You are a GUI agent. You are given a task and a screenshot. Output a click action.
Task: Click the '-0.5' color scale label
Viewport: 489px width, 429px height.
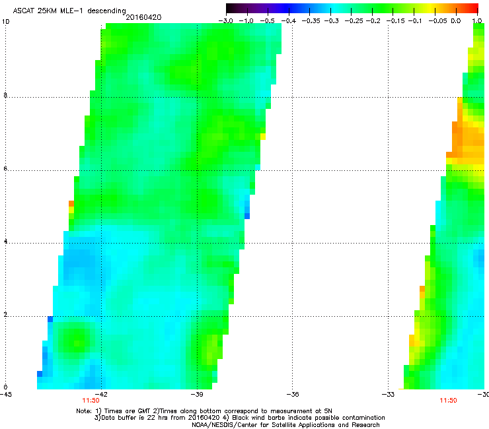click(x=267, y=21)
